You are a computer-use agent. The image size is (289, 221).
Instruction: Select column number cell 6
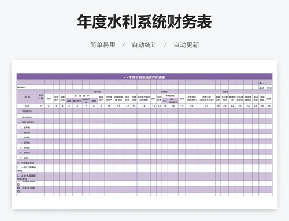point(77,106)
